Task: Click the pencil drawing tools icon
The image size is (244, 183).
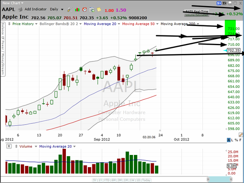Action: [x=241, y=135]
